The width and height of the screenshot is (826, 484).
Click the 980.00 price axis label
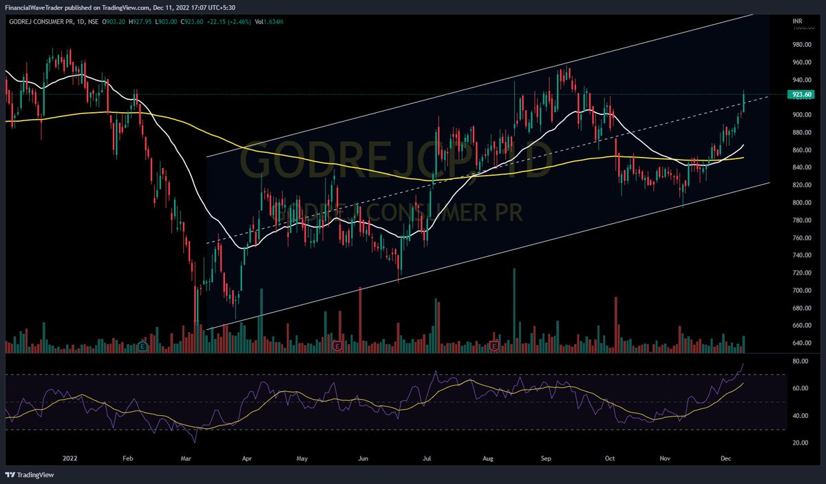[x=801, y=45]
